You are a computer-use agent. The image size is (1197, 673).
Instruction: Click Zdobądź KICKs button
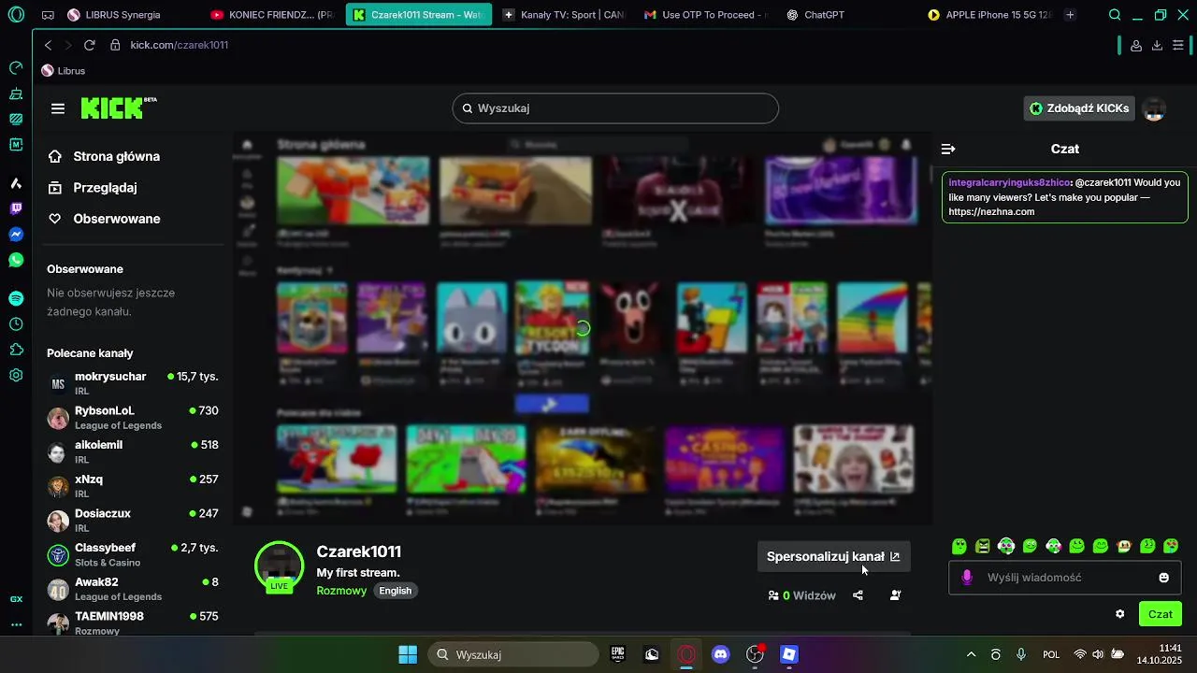click(x=1079, y=108)
